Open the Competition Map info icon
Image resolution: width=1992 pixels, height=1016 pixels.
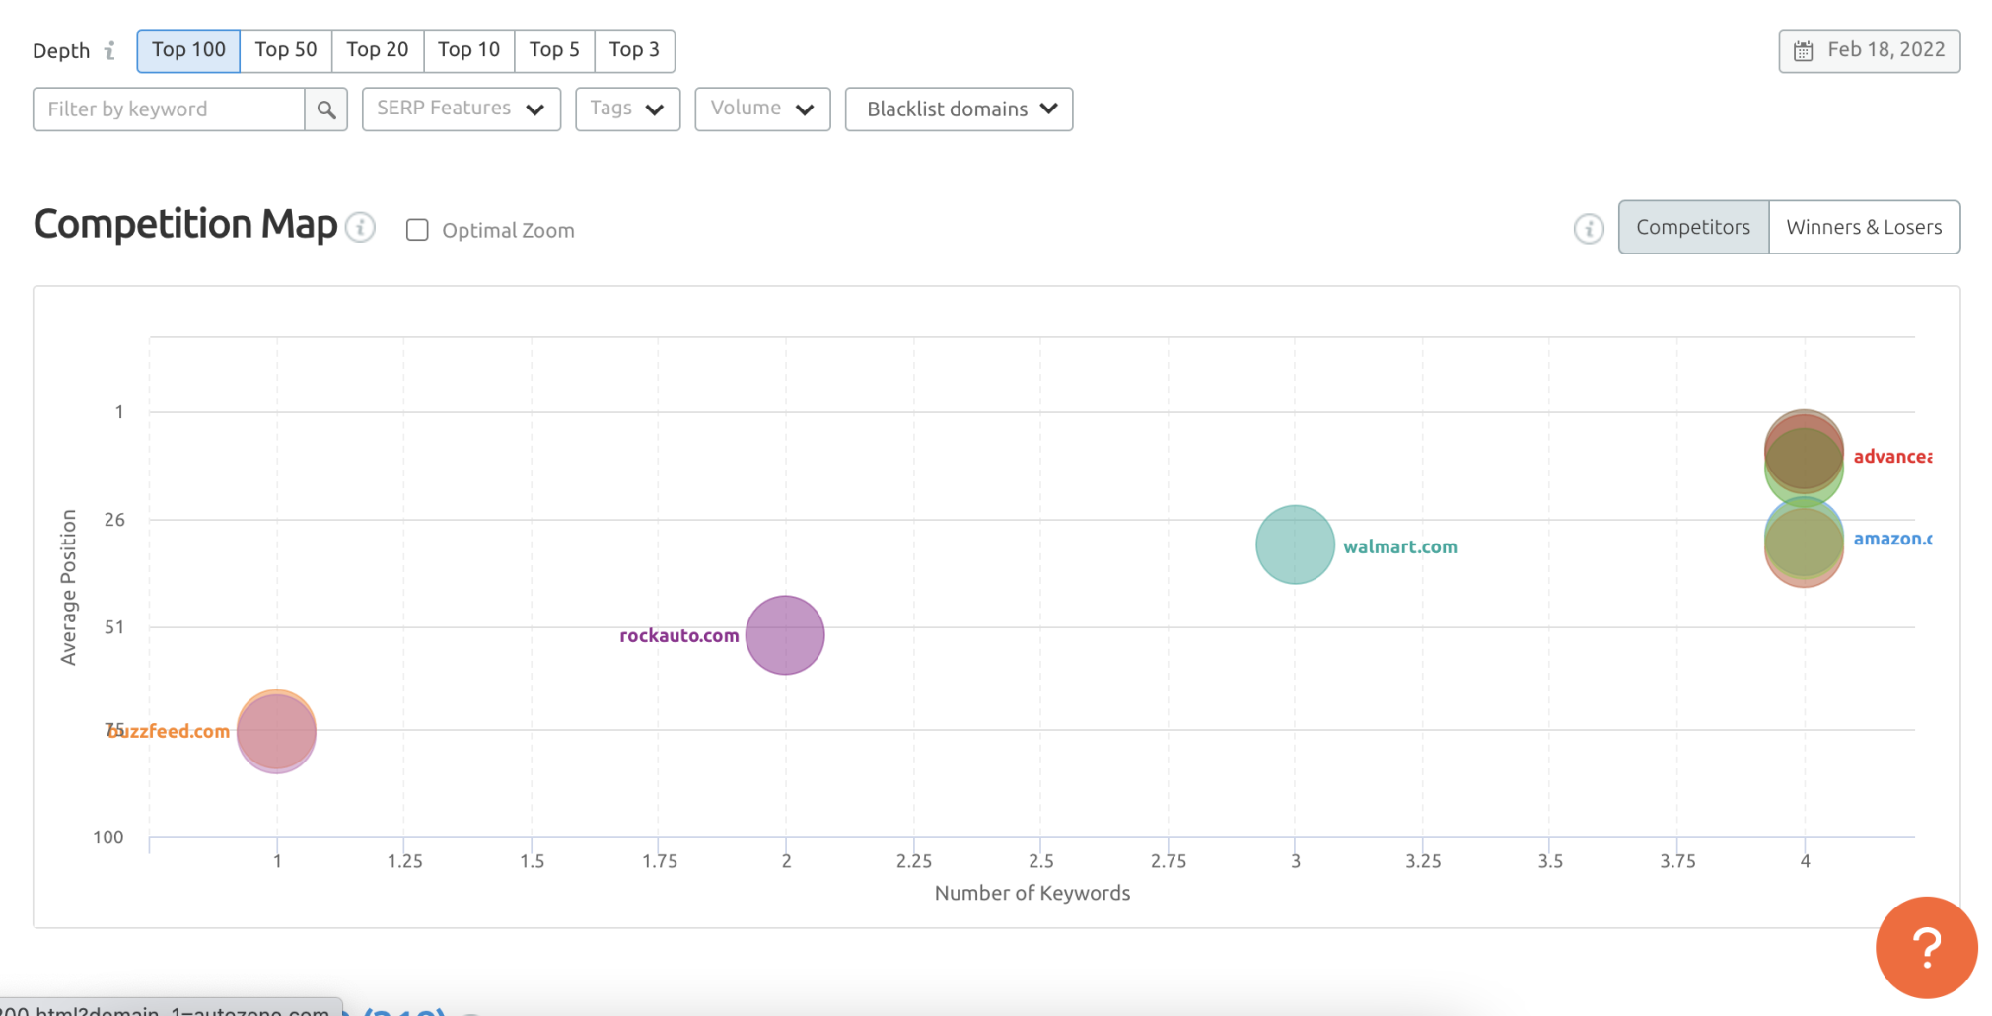[x=361, y=227]
